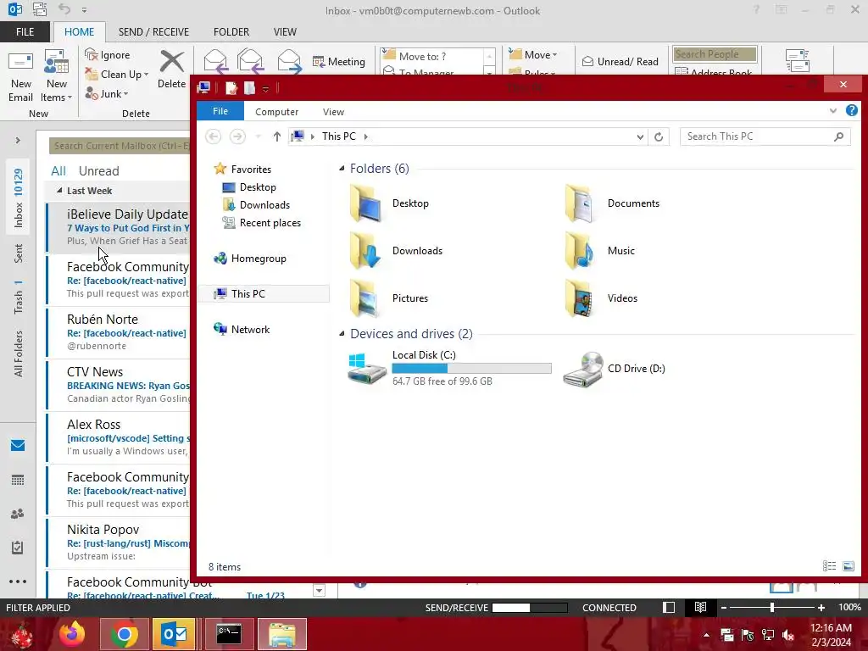The height and width of the screenshot is (651, 868).
Task: Click New Email in Outlook ribbon
Action: pos(21,76)
